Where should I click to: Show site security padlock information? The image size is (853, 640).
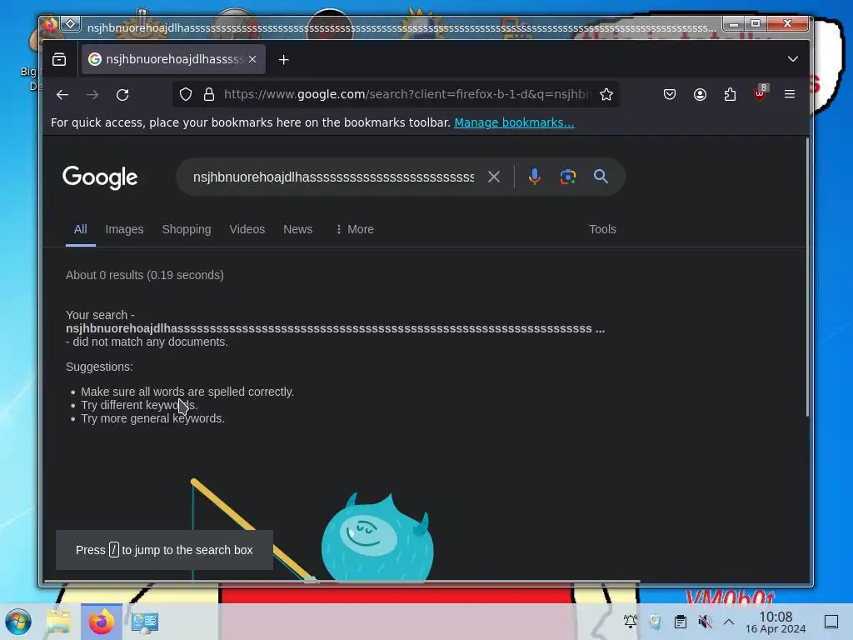pos(209,95)
